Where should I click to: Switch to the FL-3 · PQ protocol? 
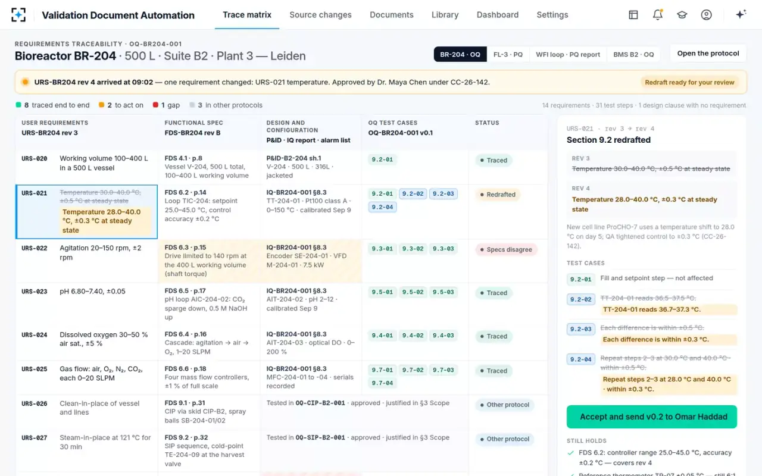click(508, 54)
